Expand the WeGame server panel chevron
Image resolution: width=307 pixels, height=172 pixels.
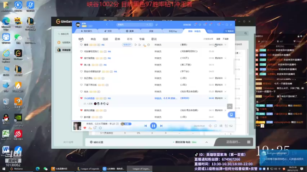click(x=206, y=142)
